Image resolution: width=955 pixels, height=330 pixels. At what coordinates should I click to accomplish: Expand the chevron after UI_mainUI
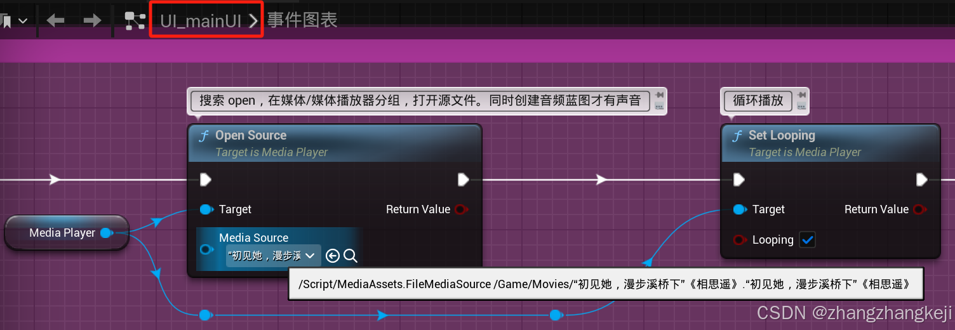click(x=253, y=21)
